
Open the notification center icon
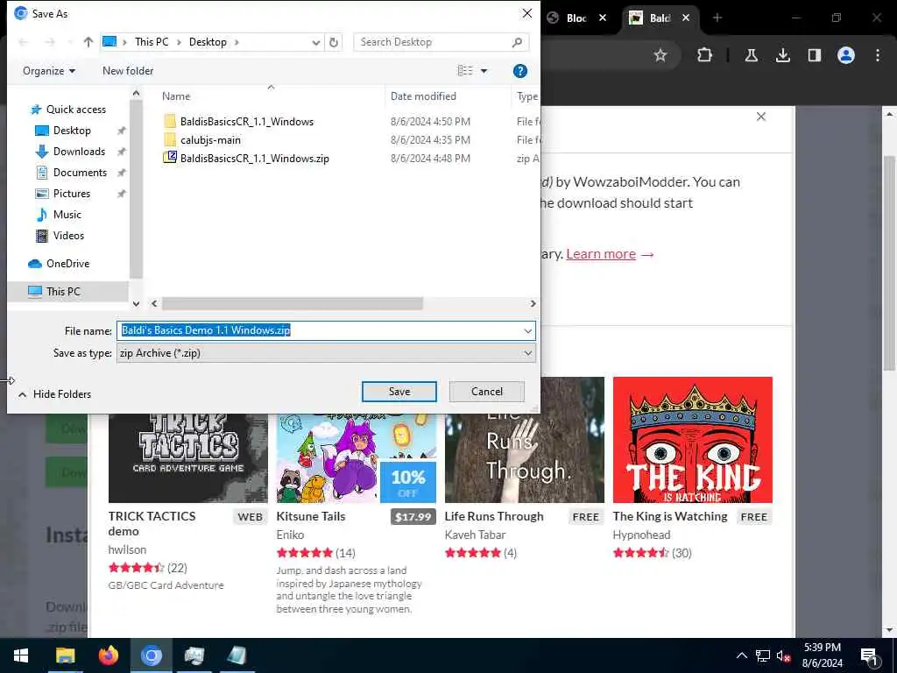tap(869, 655)
